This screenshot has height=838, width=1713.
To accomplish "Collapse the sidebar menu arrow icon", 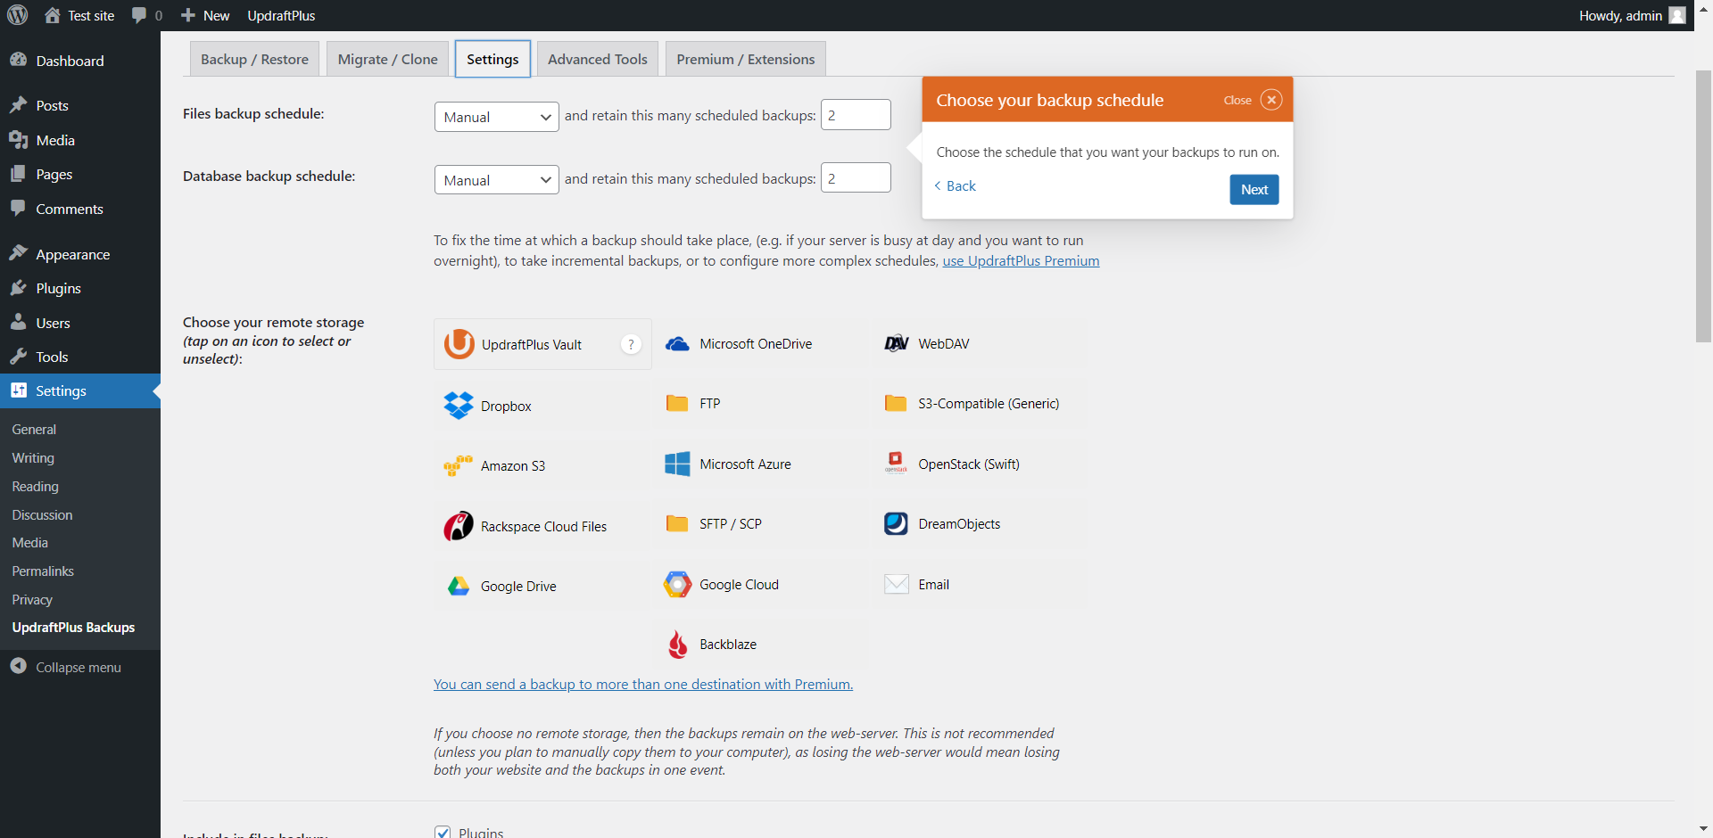I will (18, 666).
